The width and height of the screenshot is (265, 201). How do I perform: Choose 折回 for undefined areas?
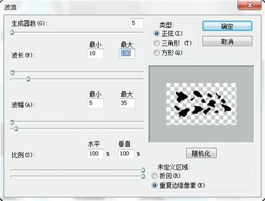[154, 175]
